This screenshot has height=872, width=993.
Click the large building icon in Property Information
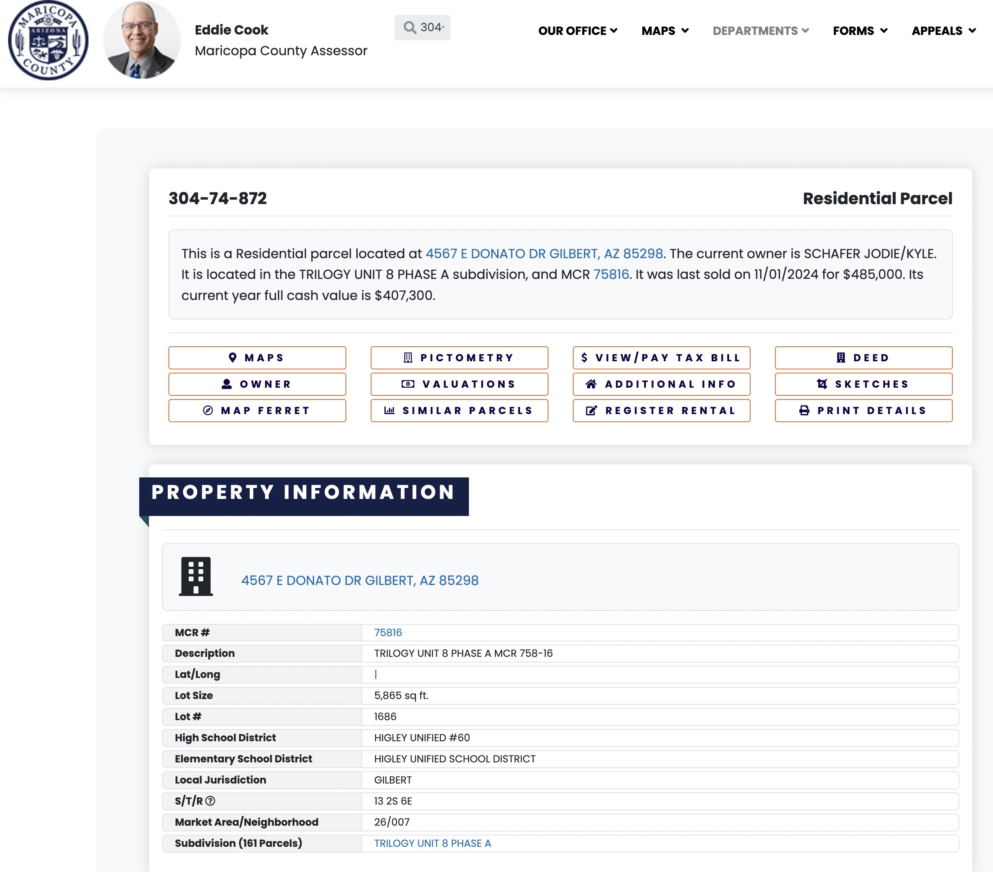coord(196,576)
